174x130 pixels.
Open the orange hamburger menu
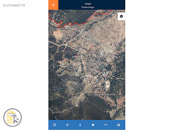[x=53, y=5]
